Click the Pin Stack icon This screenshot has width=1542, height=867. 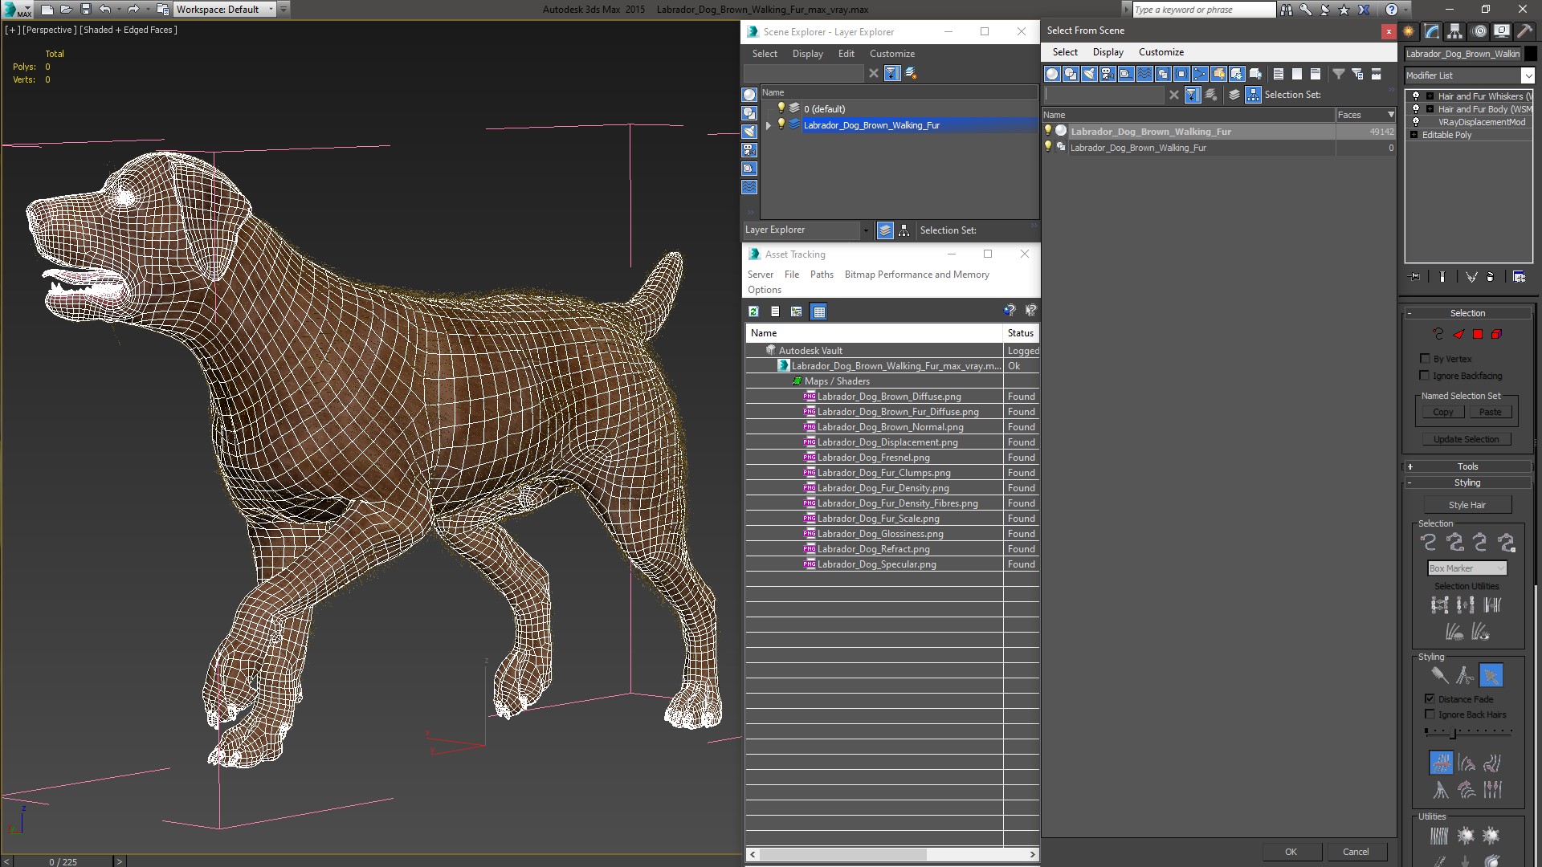[1415, 276]
